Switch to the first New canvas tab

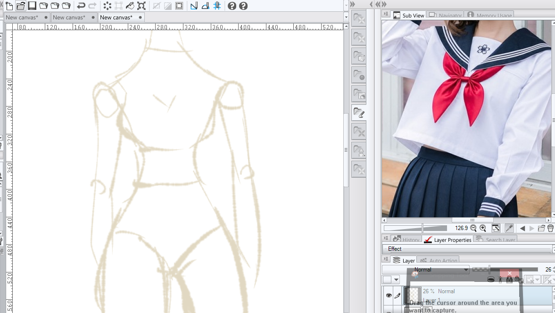(26, 17)
